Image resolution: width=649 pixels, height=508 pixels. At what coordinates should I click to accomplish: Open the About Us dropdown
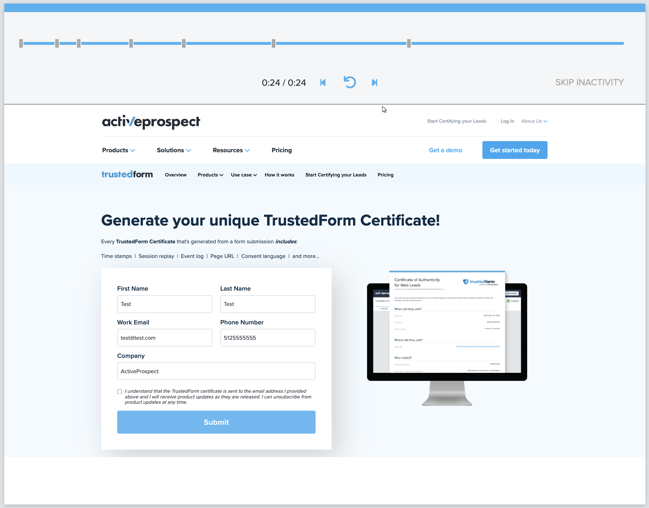(x=534, y=121)
